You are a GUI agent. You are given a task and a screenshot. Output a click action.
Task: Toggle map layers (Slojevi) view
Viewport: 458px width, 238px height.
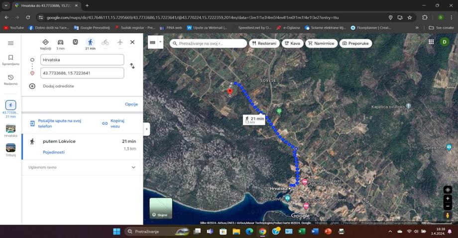161,209
